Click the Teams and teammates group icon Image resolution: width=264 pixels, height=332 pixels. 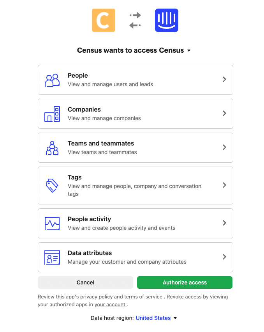[52, 148]
